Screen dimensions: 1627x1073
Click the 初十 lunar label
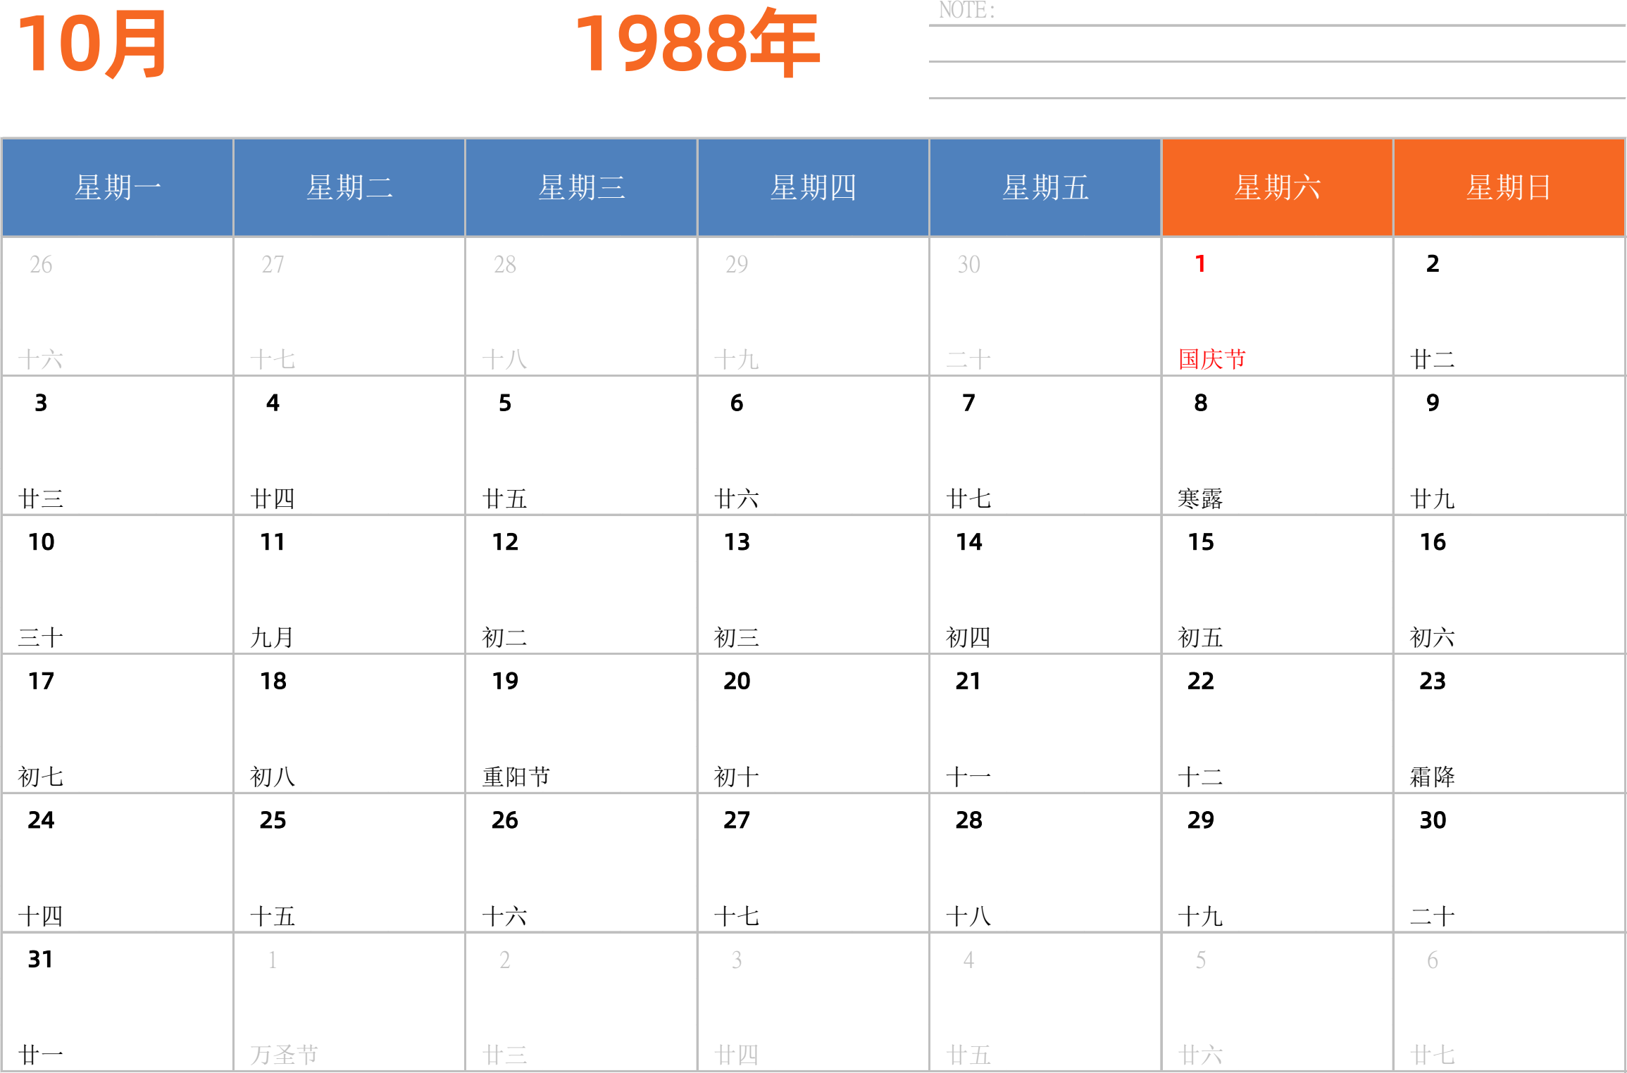736,777
